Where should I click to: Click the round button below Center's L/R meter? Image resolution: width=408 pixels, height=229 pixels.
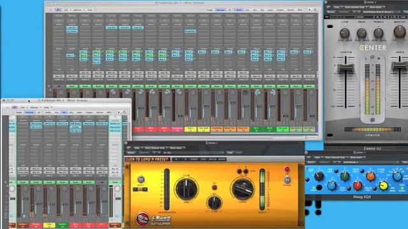[372, 120]
